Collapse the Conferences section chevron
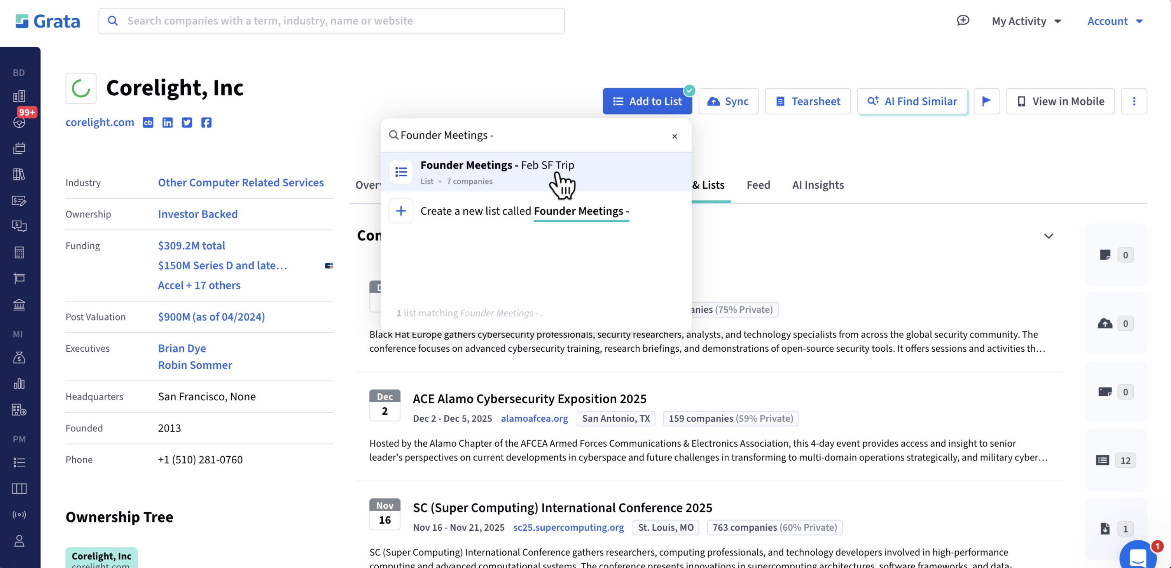Image resolution: width=1171 pixels, height=568 pixels. click(1049, 236)
